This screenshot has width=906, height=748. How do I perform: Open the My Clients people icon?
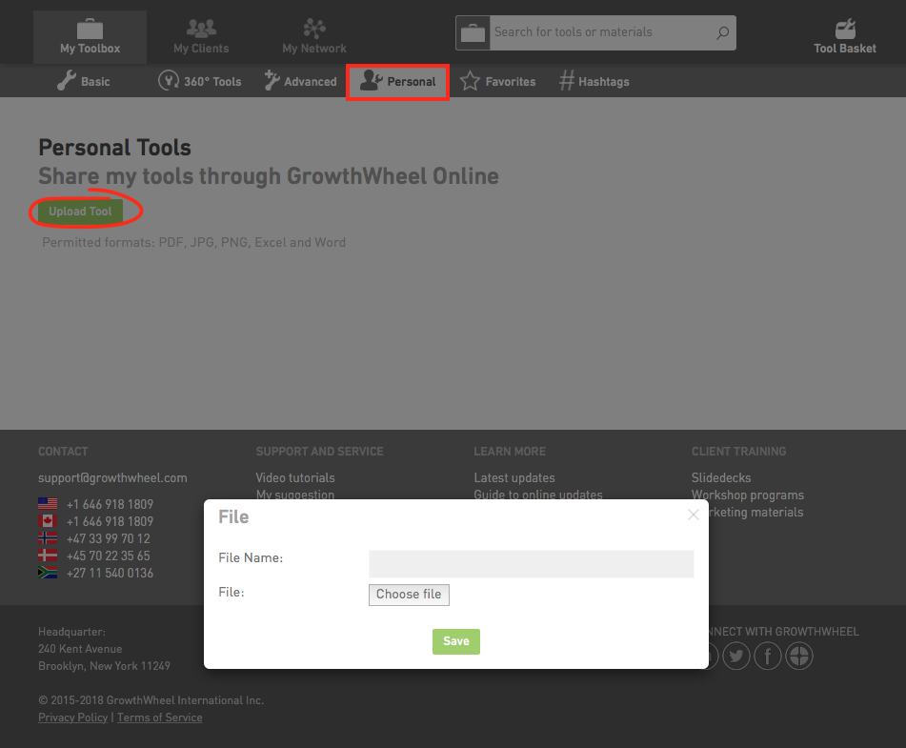(201, 28)
